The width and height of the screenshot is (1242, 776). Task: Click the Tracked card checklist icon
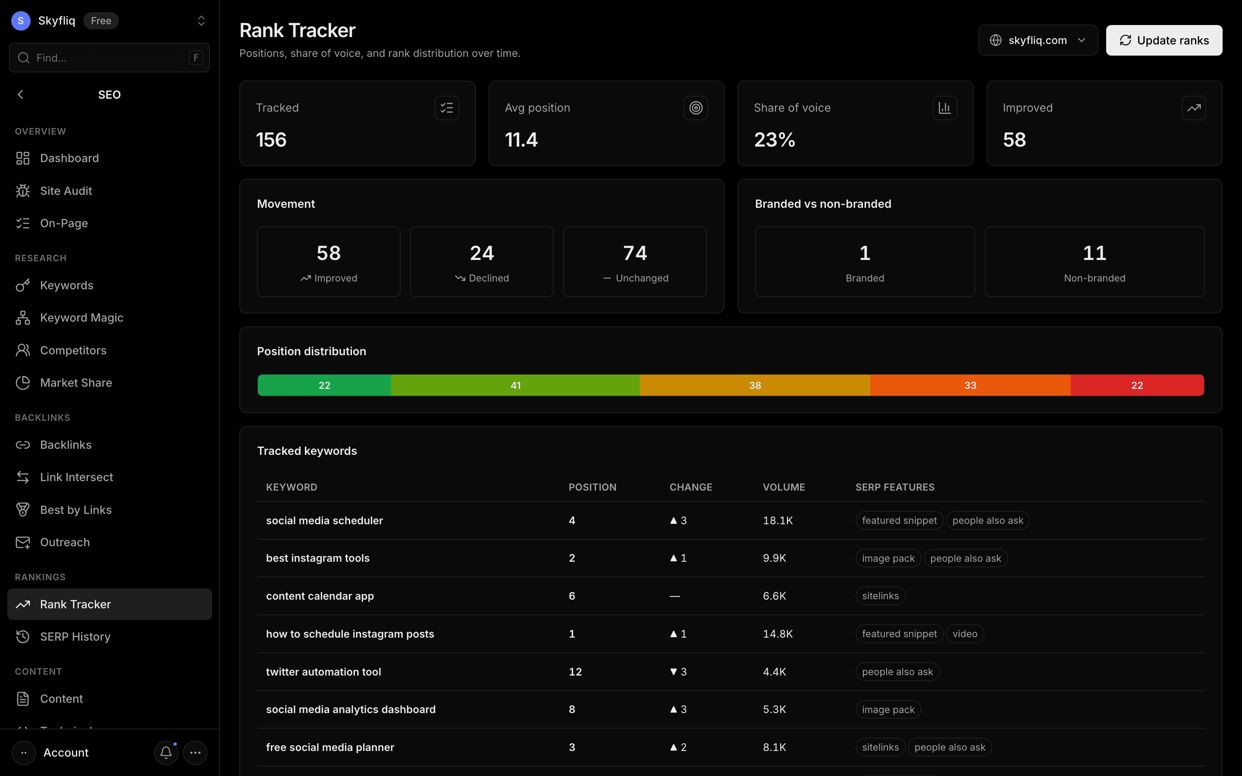[x=446, y=108]
